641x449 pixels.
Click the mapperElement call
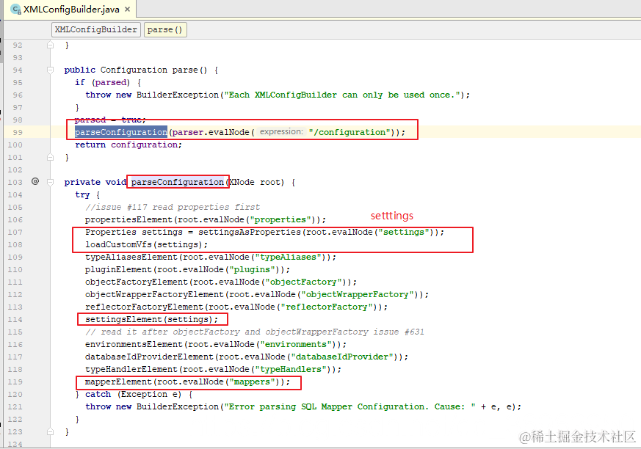118,382
